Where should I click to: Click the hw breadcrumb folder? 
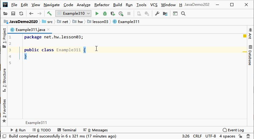[77, 22]
